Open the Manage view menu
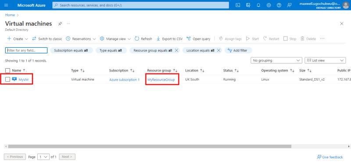This screenshot has width=351, height=165. pos(115,39)
